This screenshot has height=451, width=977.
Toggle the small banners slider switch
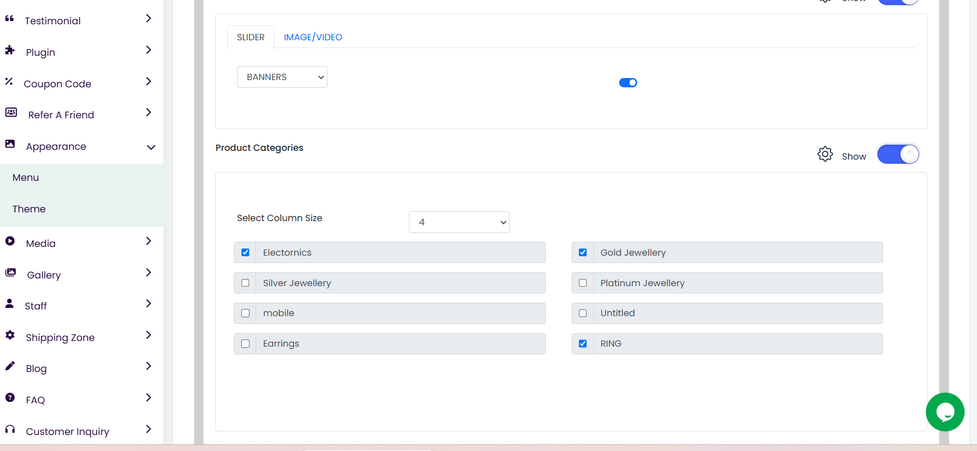coord(628,83)
